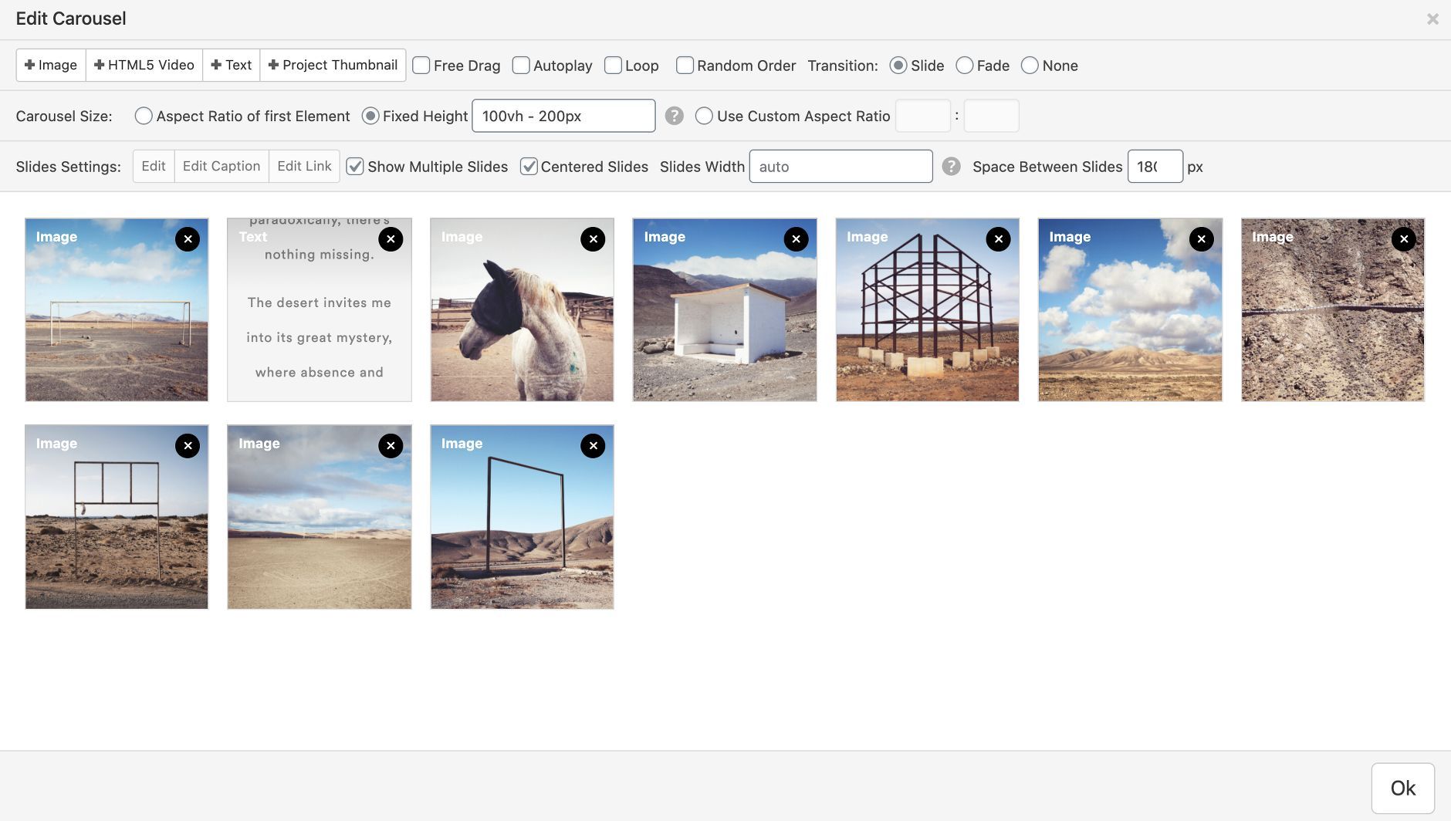This screenshot has width=1451, height=821.
Task: Toggle the Loop checkbox
Action: tap(614, 66)
